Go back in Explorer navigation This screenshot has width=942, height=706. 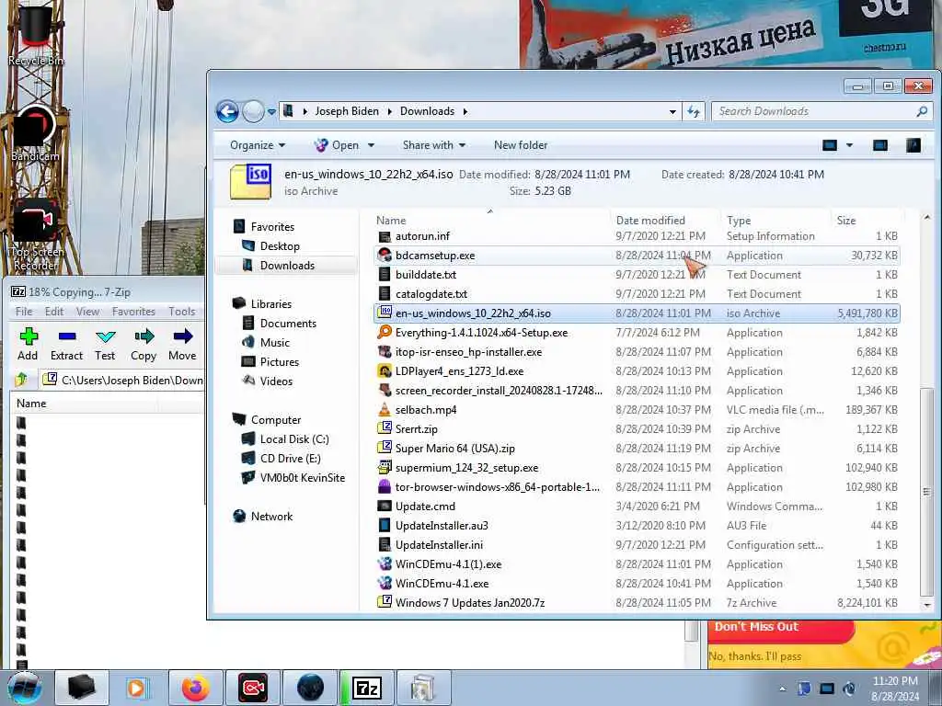pyautogui.click(x=228, y=111)
